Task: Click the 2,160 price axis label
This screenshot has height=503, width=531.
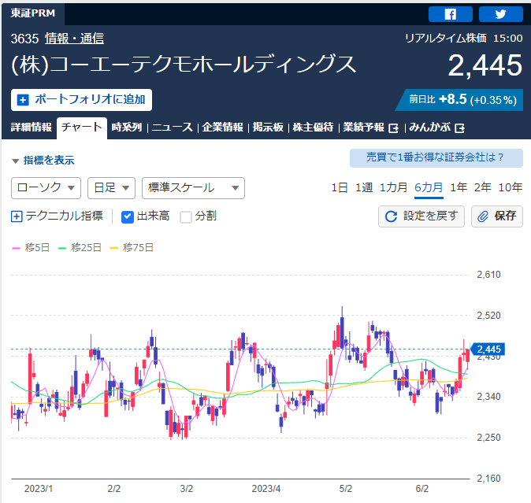Action: coord(488,479)
